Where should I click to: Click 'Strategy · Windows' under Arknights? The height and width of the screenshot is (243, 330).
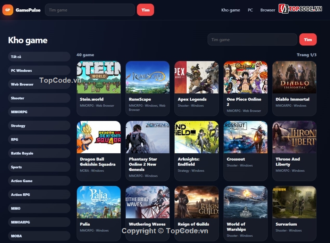click(191, 171)
